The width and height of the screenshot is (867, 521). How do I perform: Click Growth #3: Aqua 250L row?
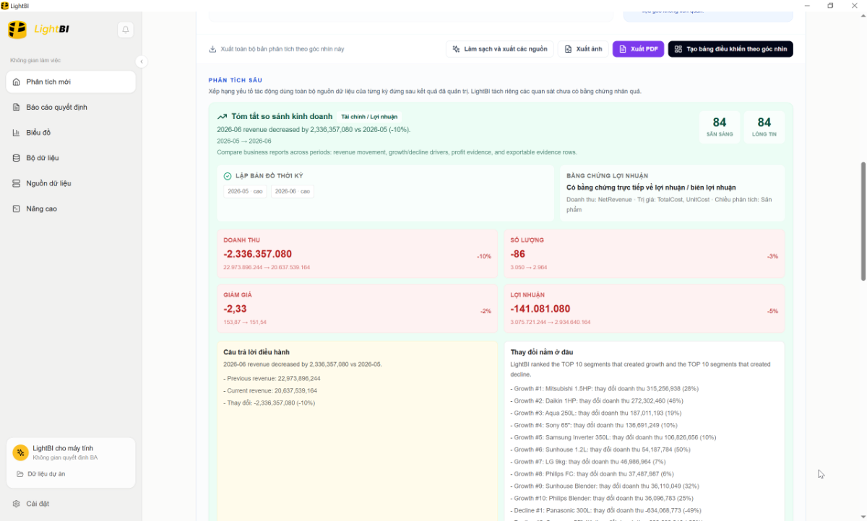coord(596,413)
